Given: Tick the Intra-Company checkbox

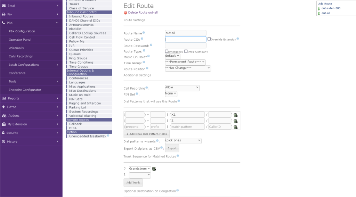Looking at the screenshot, I should click(186, 51).
